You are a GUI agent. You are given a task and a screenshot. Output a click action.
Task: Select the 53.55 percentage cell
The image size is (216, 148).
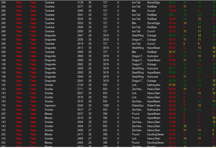[x=172, y=60]
